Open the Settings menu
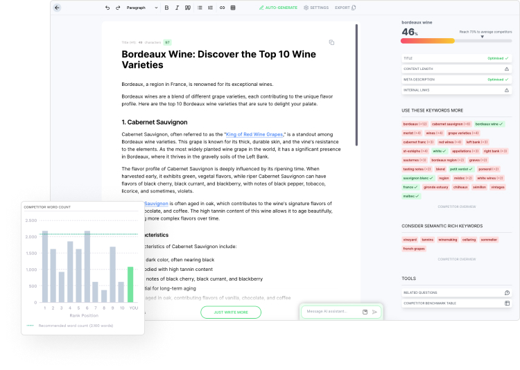Viewport: 520px width, 370px height. 316,8
